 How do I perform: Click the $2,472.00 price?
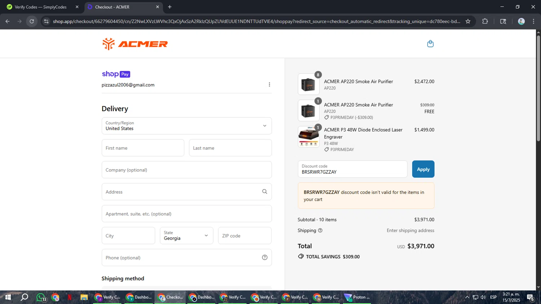tap(424, 81)
